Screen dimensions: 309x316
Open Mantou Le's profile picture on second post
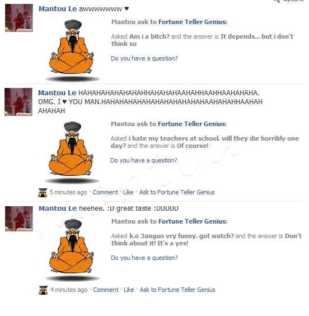click(x=18, y=102)
